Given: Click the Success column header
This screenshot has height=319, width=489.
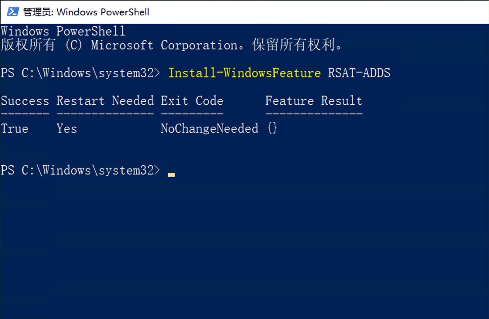Looking at the screenshot, I should pos(25,101).
